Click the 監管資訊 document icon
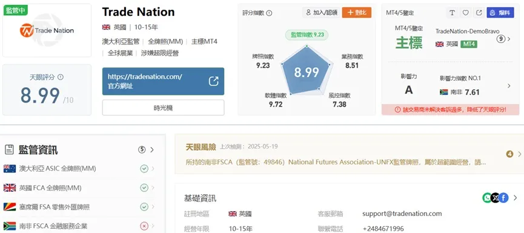Viewport: 524px width, 233px height. (x=9, y=150)
